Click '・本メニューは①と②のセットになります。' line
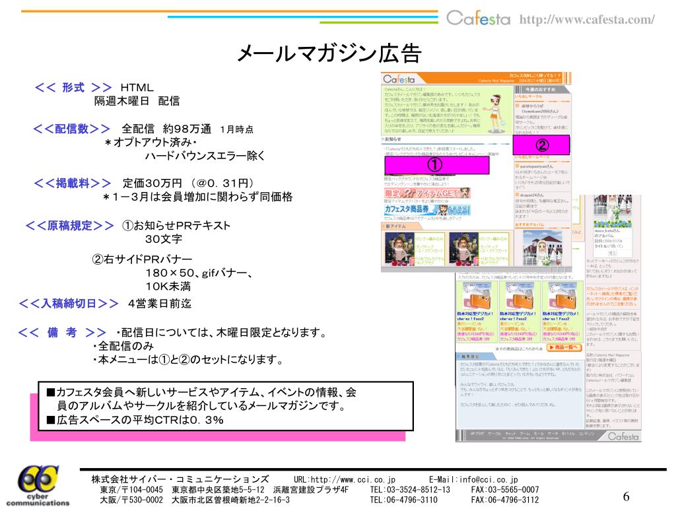676x507 pixels. pyautogui.click(x=188, y=359)
